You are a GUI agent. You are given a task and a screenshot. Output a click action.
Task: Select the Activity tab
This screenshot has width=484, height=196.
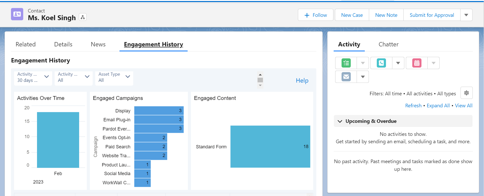tap(349, 44)
